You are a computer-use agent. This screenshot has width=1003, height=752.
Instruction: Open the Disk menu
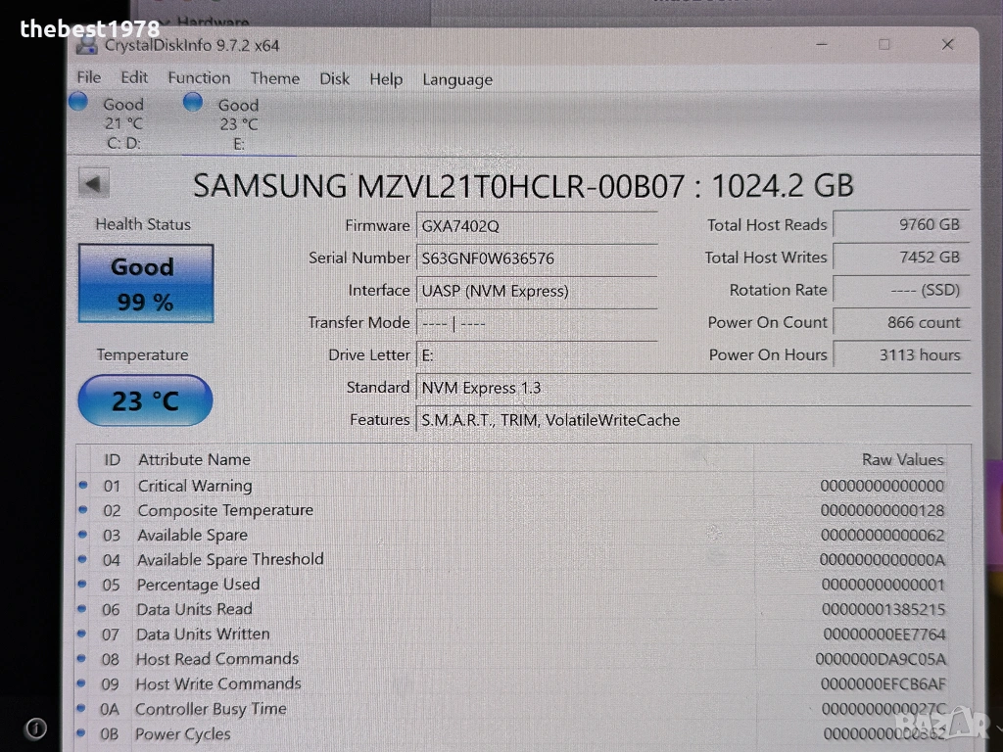coord(334,79)
